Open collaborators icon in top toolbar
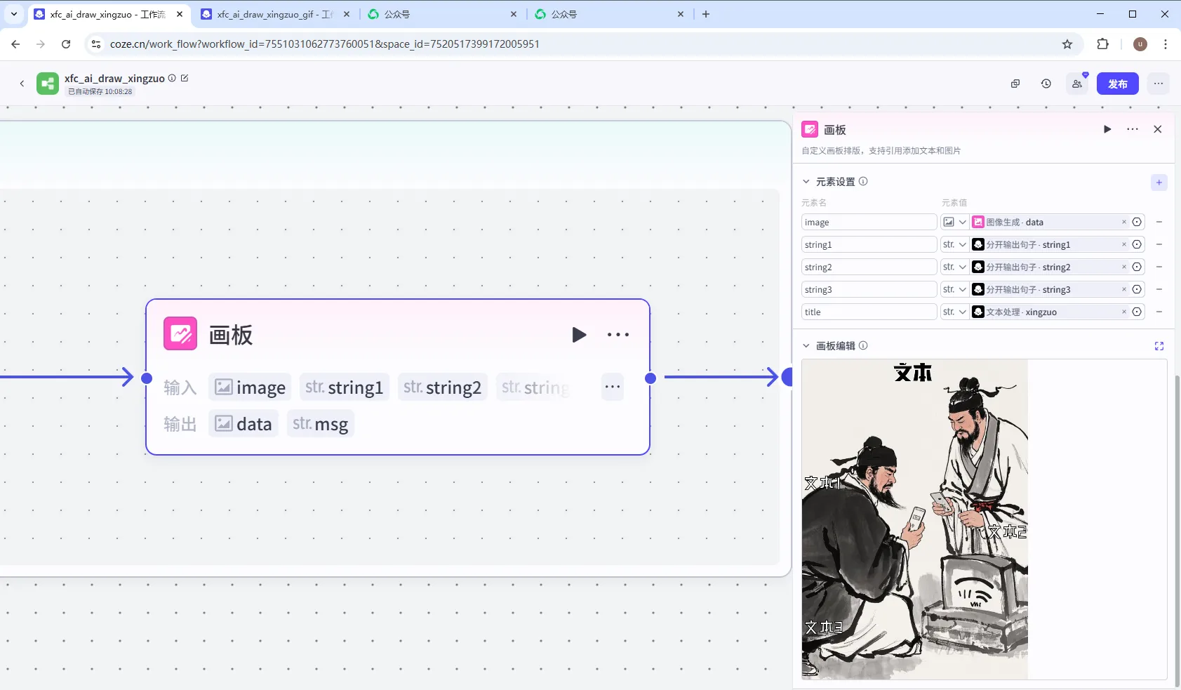The height and width of the screenshot is (690, 1181). pos(1077,84)
